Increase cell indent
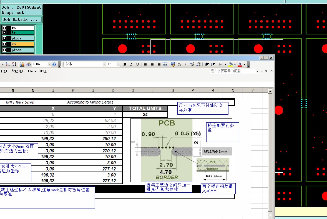 [213, 64]
